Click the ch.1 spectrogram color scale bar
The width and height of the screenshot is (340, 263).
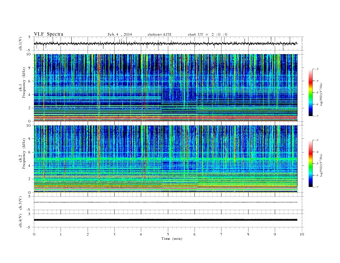tap(310, 92)
